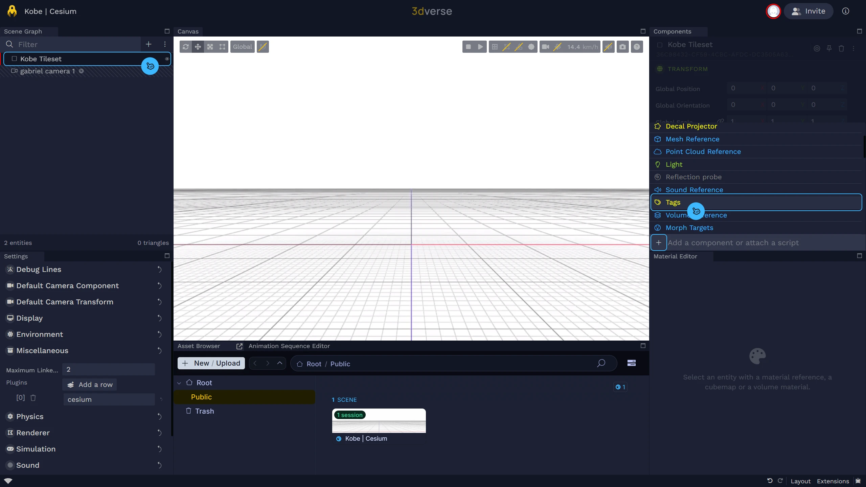Take a canvas screenshot with camera icon
The image size is (866, 487).
point(623,47)
